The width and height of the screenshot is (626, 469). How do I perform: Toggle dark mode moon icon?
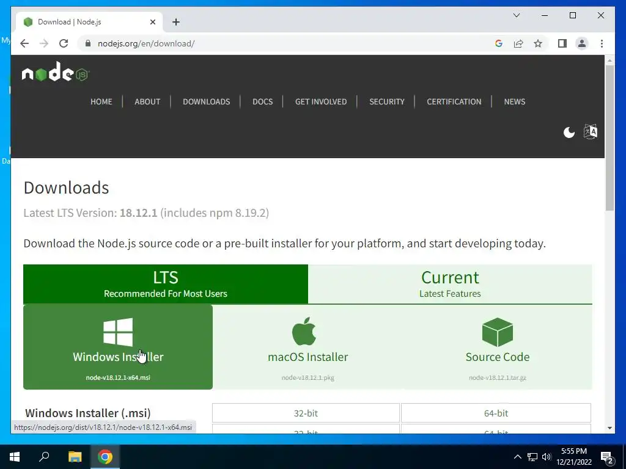tap(569, 132)
